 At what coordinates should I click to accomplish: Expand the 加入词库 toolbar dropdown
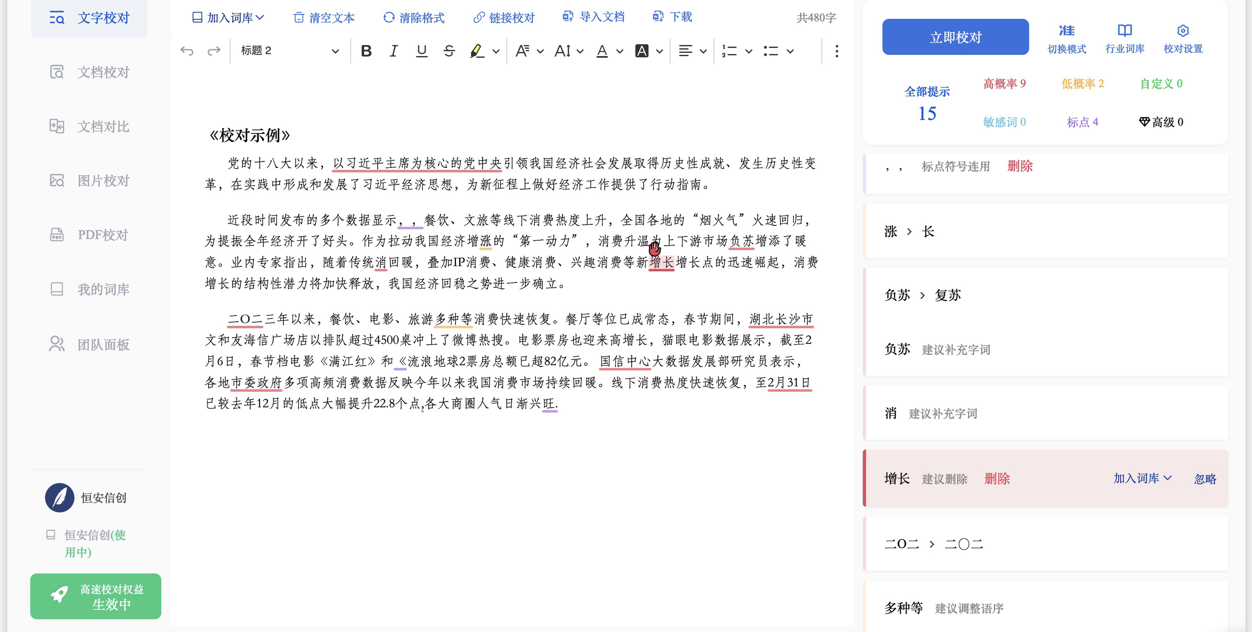[228, 18]
